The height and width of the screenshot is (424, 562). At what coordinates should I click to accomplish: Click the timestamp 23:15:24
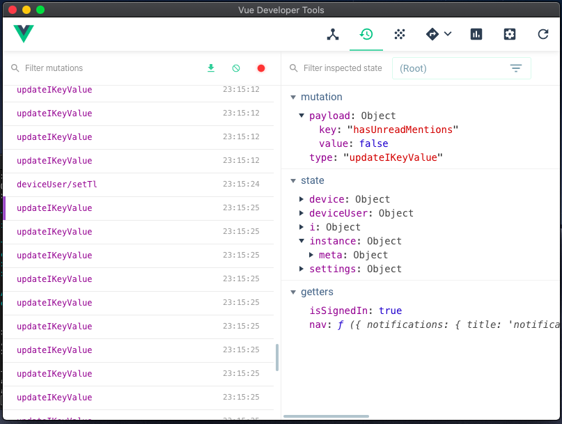click(241, 184)
